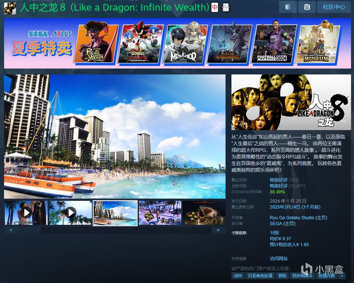354x283 pixels.
Task: Select the 动作 tag
Action: click(x=238, y=276)
